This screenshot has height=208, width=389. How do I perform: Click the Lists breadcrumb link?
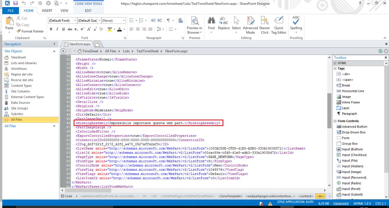click(x=126, y=51)
